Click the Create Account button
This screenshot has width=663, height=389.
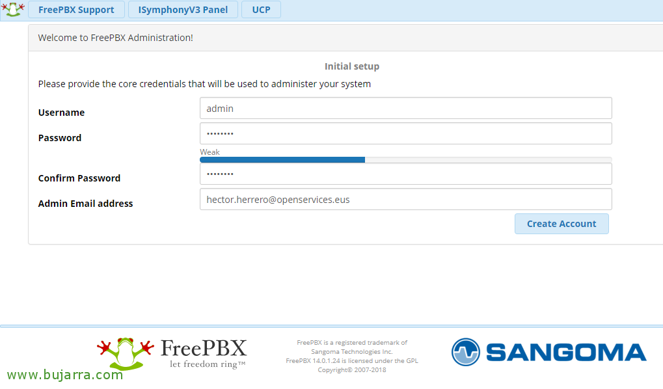tap(562, 224)
